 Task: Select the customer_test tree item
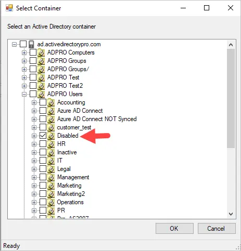click(74, 127)
